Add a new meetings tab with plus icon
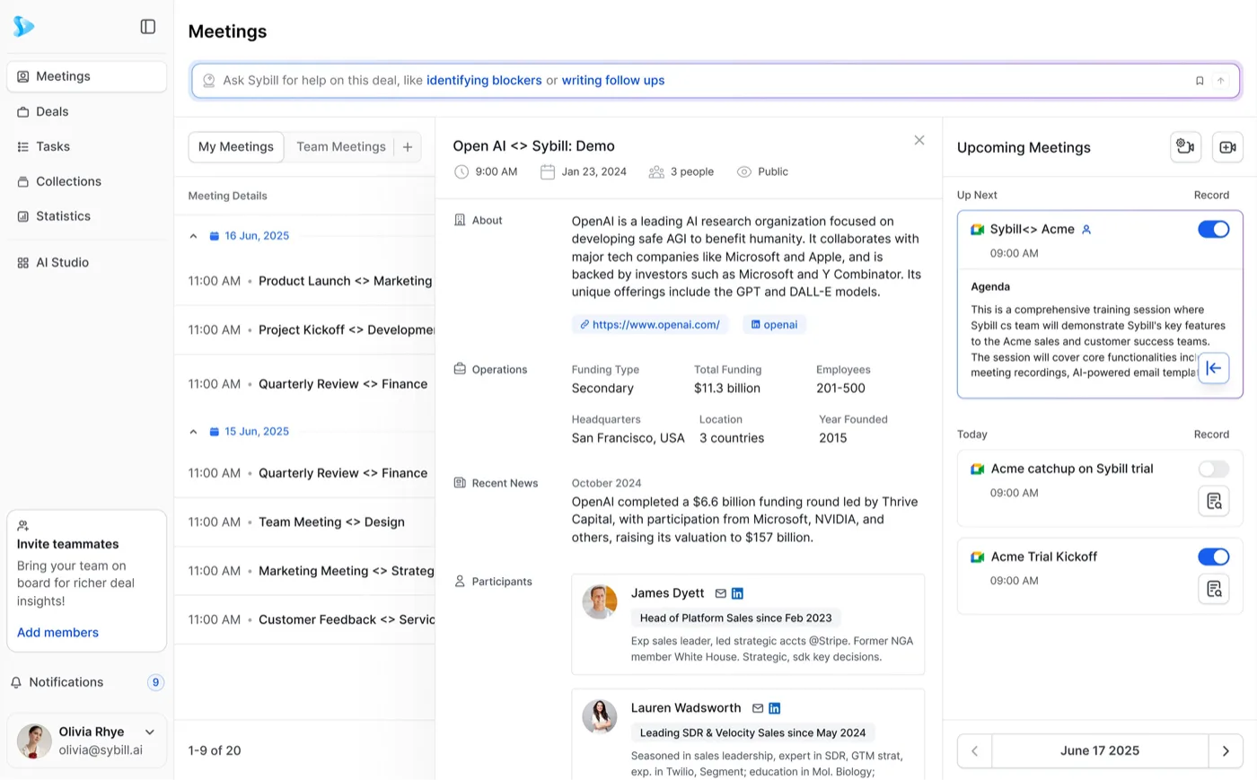Screen dimensions: 1257x780 (x=408, y=147)
